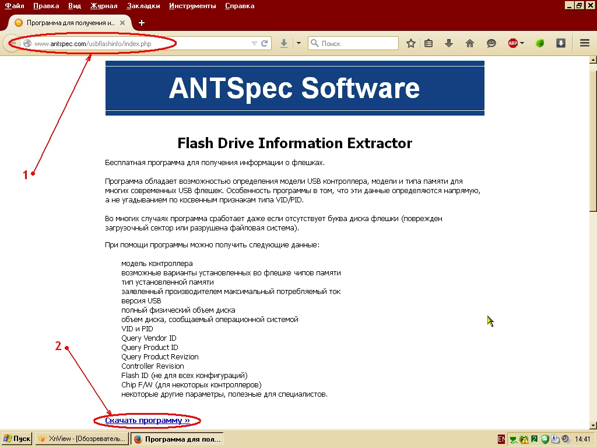Open the Вид menu
597x448 pixels.
[75, 6]
